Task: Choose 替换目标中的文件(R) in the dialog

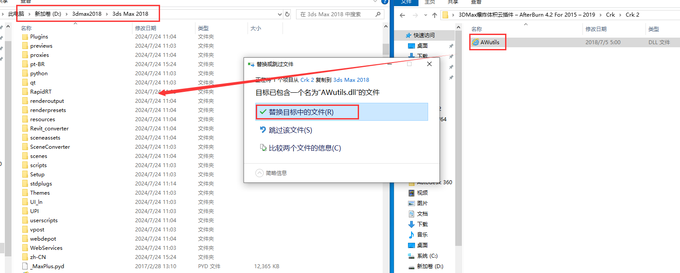Action: [342, 112]
